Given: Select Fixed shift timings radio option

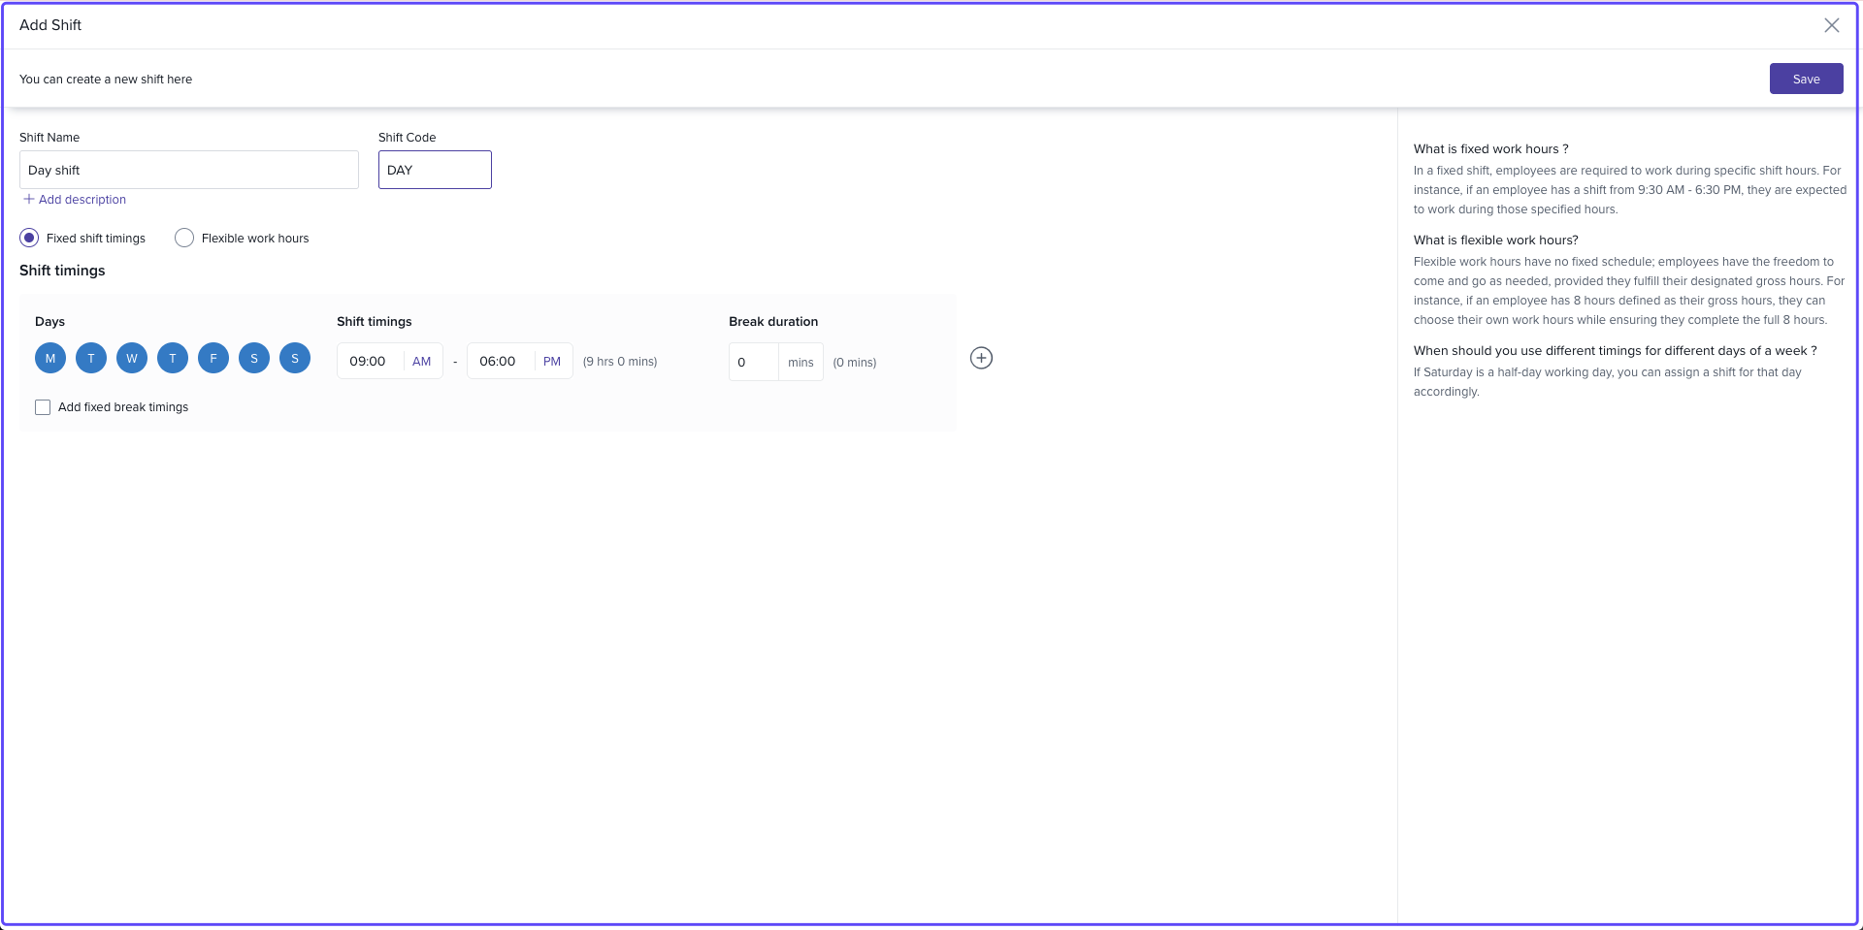Looking at the screenshot, I should (29, 238).
